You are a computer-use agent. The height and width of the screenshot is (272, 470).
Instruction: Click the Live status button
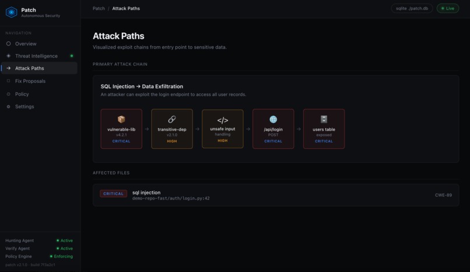[x=448, y=8]
